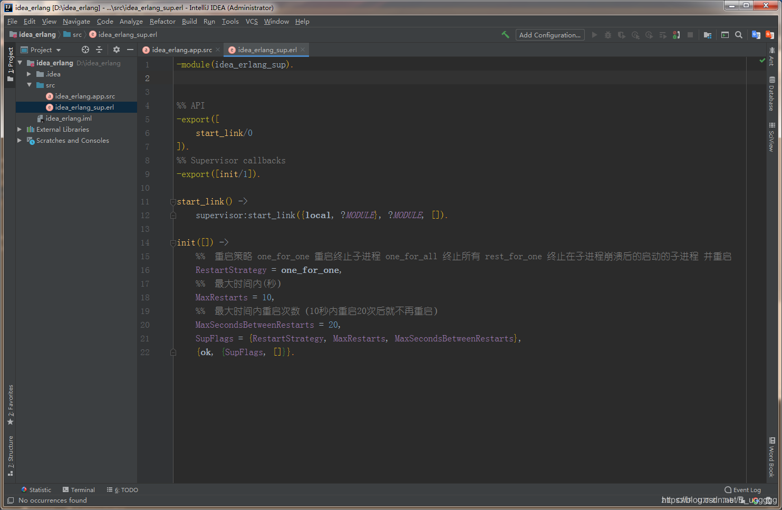Toggle the 2: Favorites tool window
The image size is (782, 510).
click(10, 405)
